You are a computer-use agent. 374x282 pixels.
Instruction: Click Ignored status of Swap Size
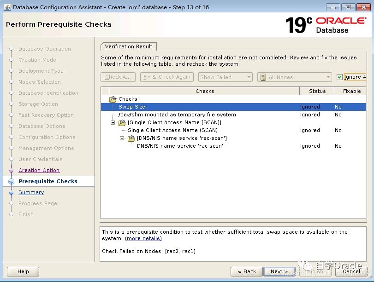click(x=310, y=107)
